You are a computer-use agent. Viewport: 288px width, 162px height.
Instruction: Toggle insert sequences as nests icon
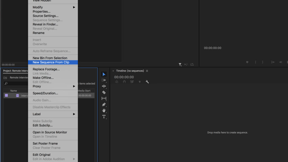tap(117, 82)
